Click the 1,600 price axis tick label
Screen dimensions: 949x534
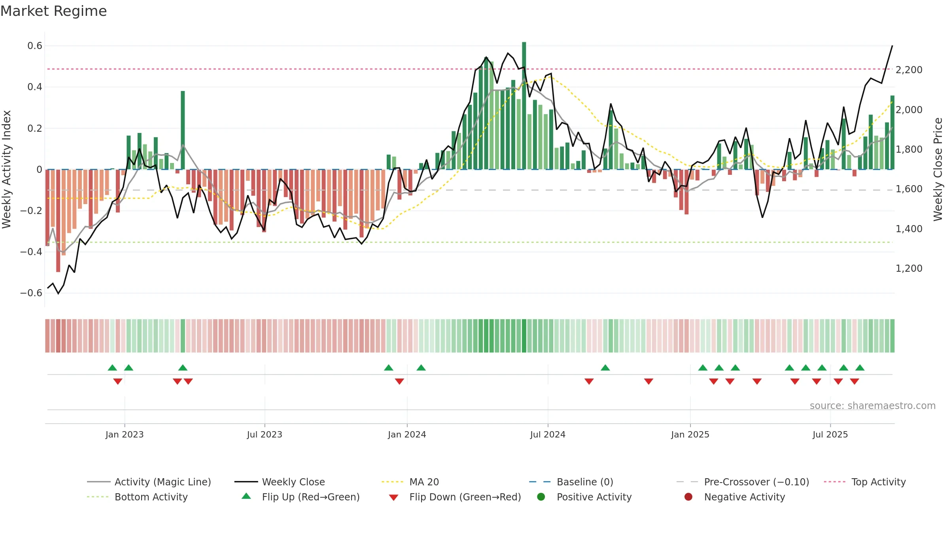(x=909, y=189)
